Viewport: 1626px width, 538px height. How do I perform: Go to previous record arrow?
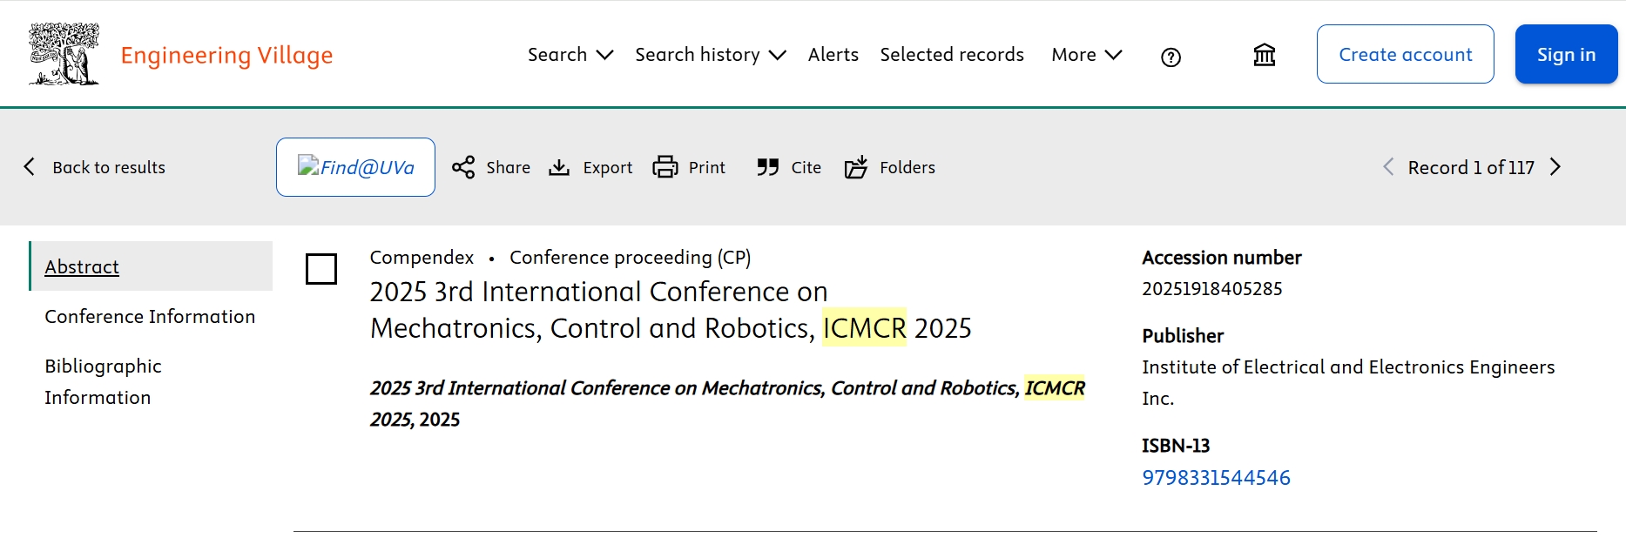[1387, 166]
